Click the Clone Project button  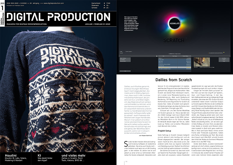click(174, 56)
